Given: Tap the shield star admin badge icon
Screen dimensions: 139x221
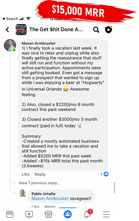Looking at the screenshot, I should click(x=108, y=30).
